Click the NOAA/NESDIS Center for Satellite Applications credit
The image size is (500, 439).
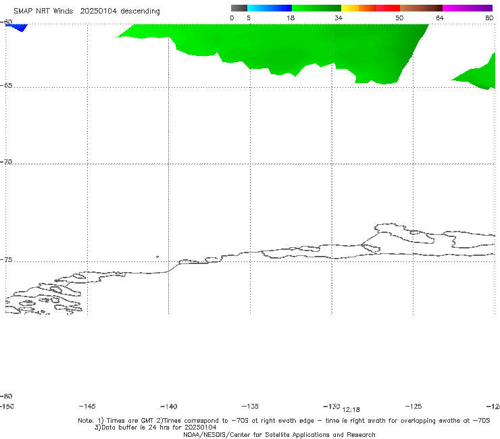pos(279,435)
